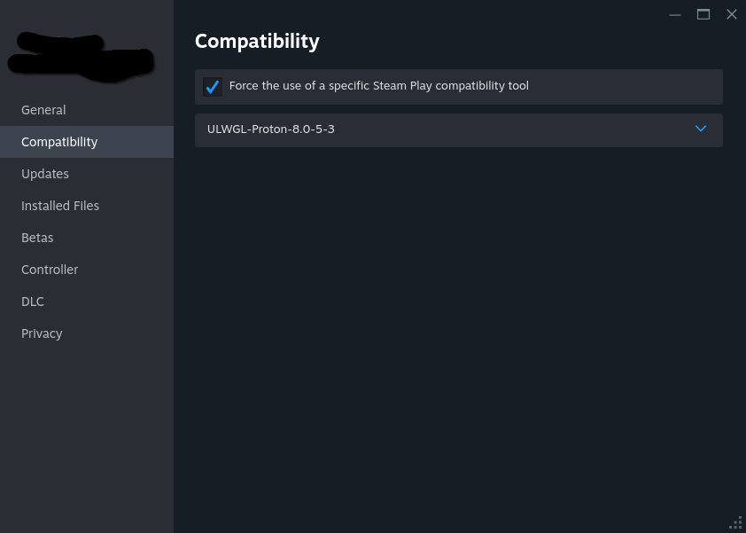Screen dimensions: 746x533
Task: Switch to the Betas section
Action: pos(37,238)
